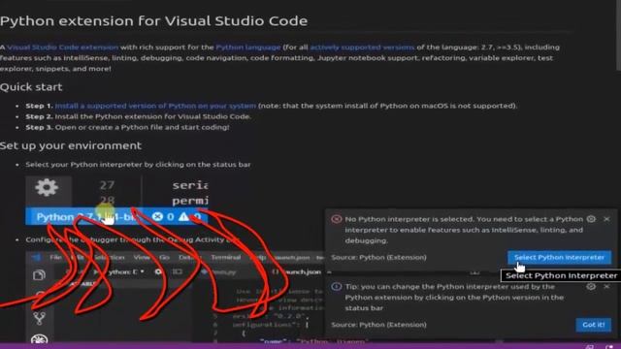Click 'Select your Python interpreter' bullet text
Viewport: 621px width, 349px height.
click(x=138, y=164)
